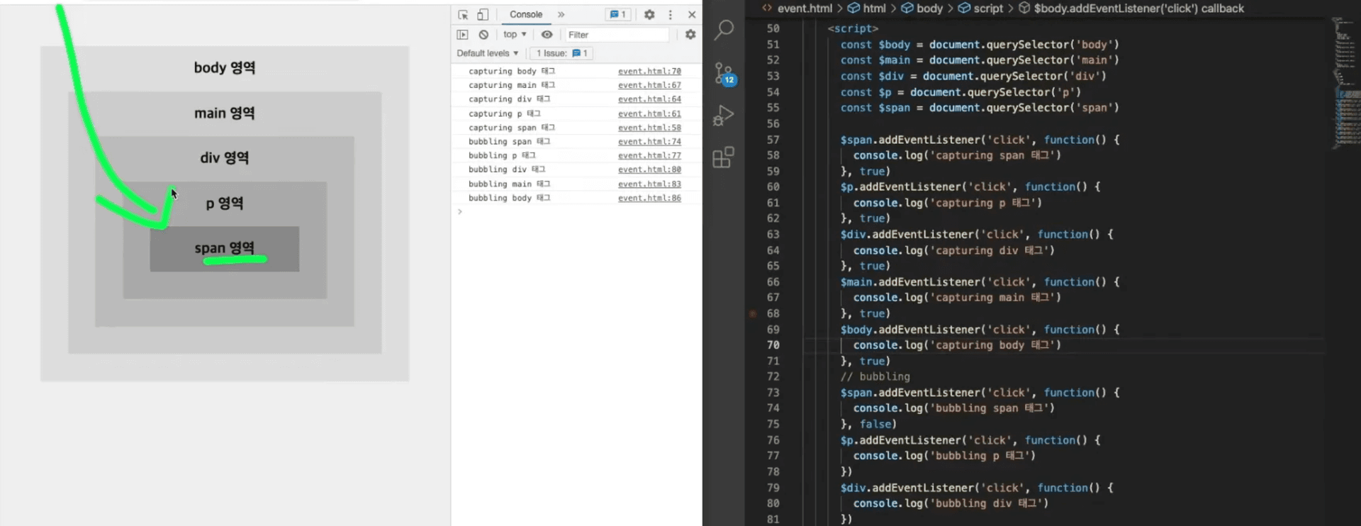Open the Extensions view in sidebar
Screen dimensions: 1361x526
click(x=723, y=157)
